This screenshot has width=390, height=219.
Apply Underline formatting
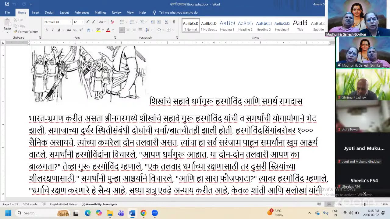(58, 30)
